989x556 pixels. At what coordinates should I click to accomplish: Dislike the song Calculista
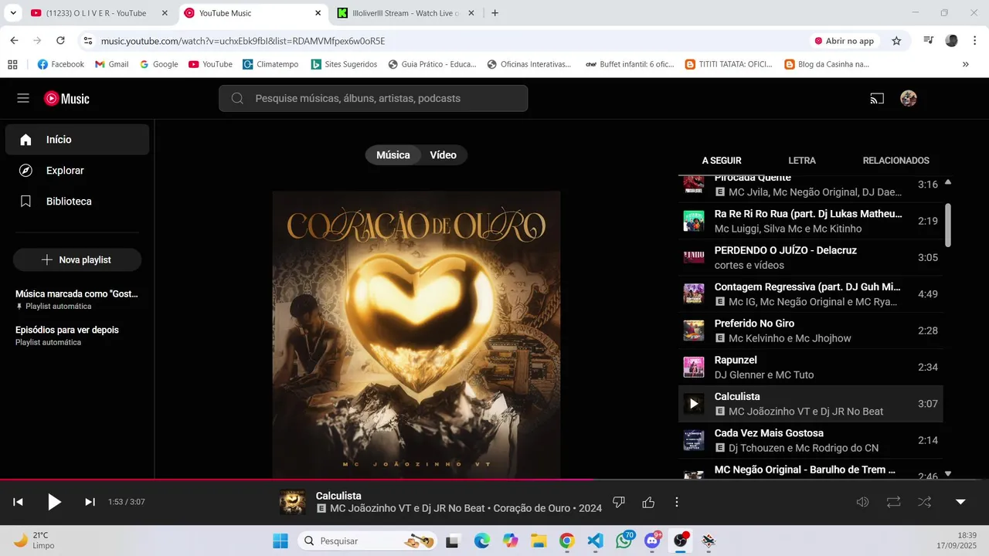(618, 502)
